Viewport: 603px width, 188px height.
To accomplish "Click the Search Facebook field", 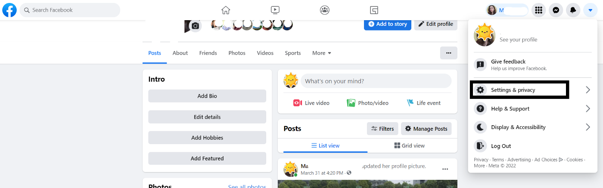I will point(70,10).
